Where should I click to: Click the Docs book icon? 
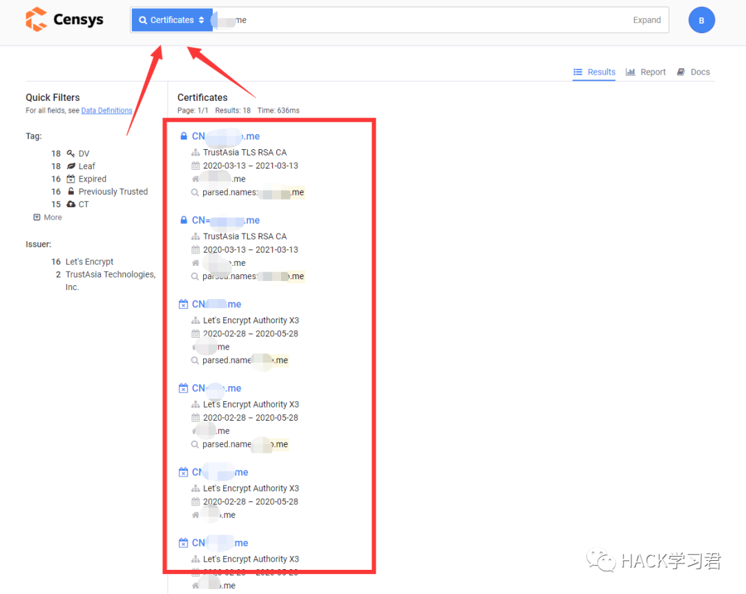point(681,72)
